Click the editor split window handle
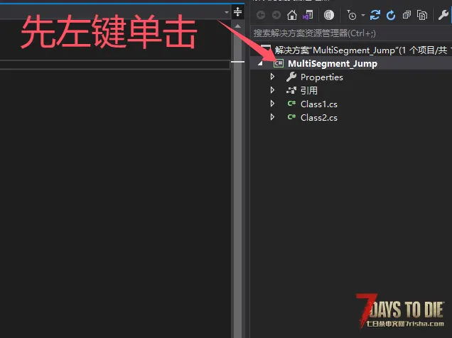The image size is (452, 338). pos(237,12)
